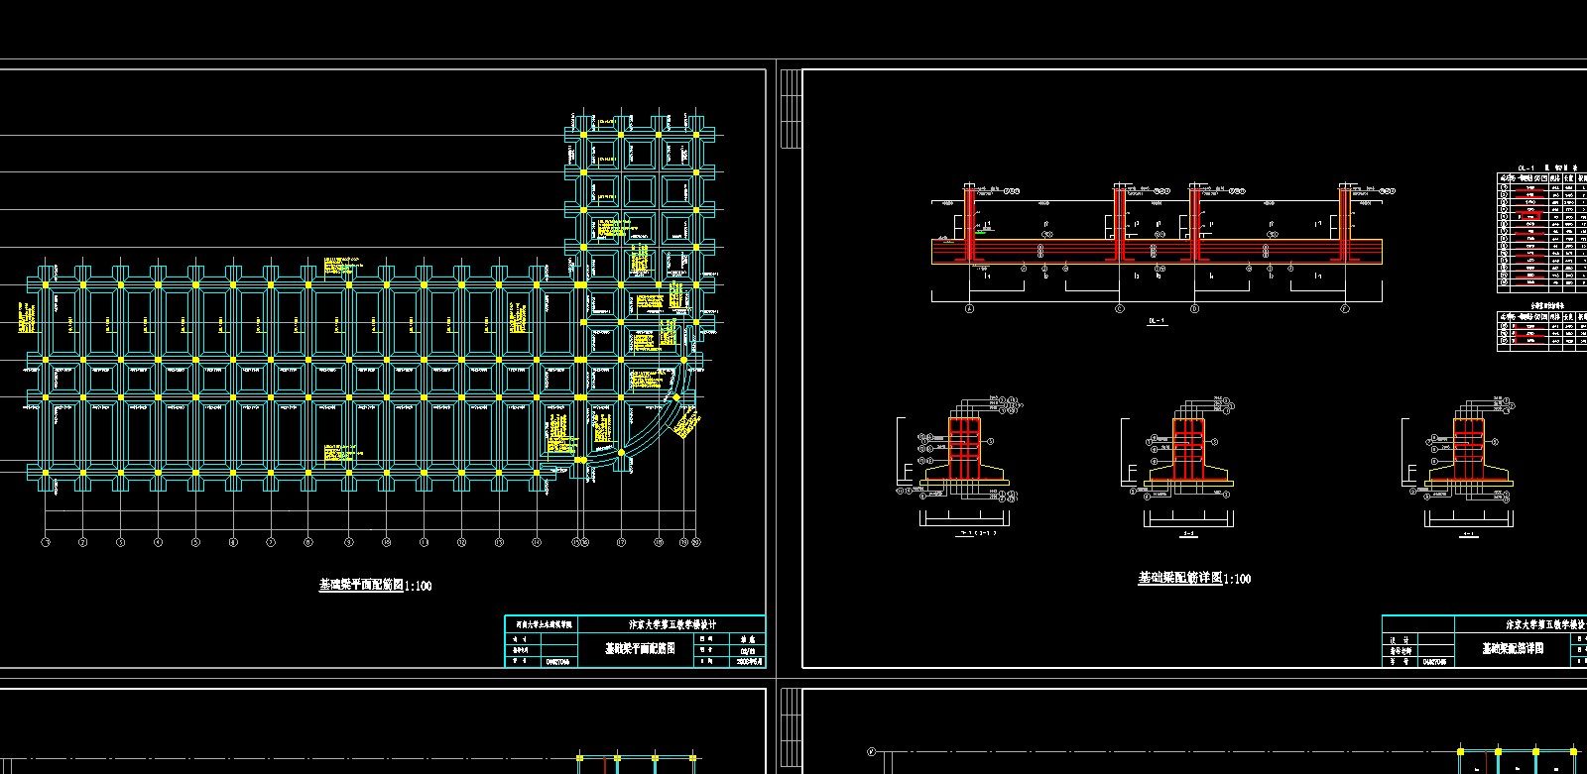Click 基础梁配筋详图 cell in right title block
This screenshot has height=774, width=1587.
1513,648
